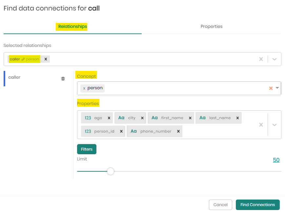The image size is (285, 212).
Task: Delete the caller relationship with trash icon
Action: [63, 78]
